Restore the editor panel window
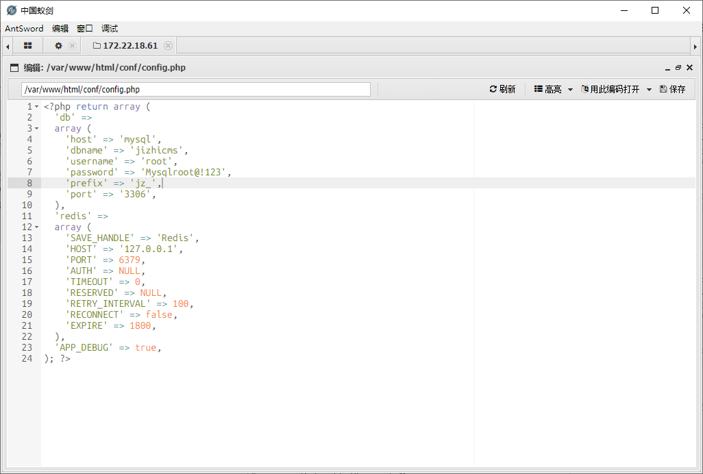This screenshot has width=703, height=474. pos(678,68)
